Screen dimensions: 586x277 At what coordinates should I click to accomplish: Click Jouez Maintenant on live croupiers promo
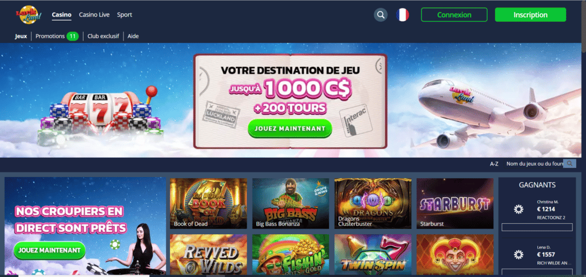(x=49, y=250)
